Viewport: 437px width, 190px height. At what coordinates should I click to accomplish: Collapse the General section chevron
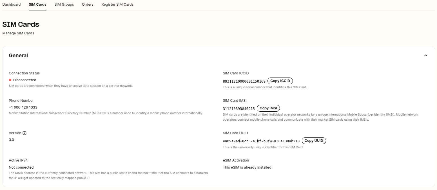425,56
